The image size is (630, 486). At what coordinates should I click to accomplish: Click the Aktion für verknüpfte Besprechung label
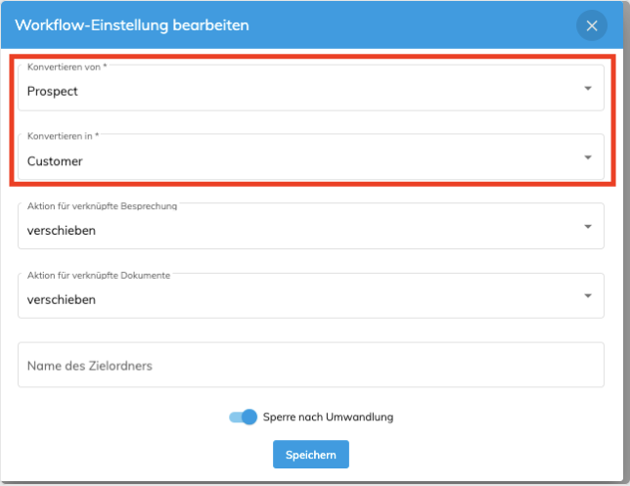tap(102, 206)
